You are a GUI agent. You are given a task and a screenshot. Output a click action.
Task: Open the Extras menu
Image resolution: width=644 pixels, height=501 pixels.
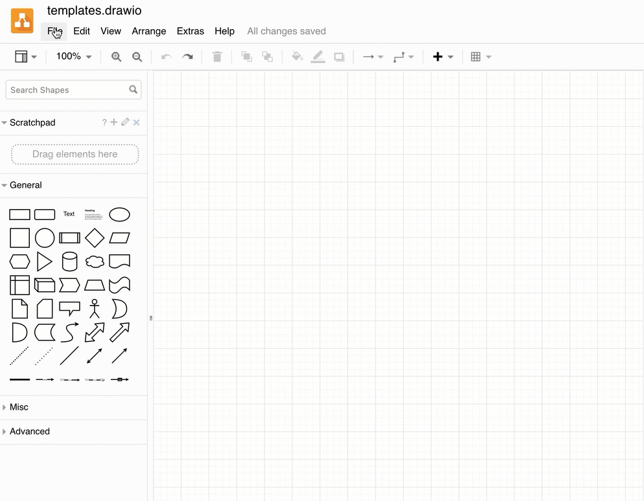pos(190,31)
